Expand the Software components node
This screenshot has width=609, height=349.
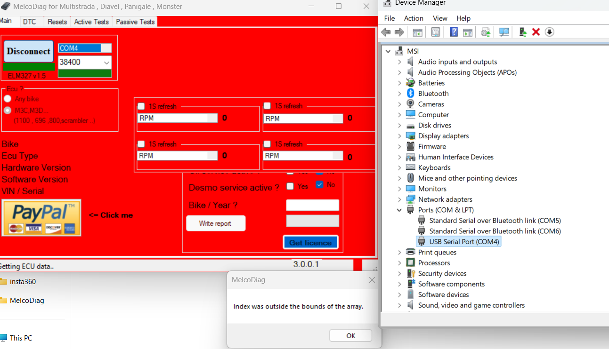[x=399, y=284]
